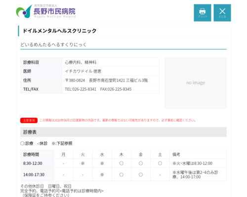The width and height of the screenshot is (247, 197).
Task: Click the legend text ○:診療 -:休診
Action: [34, 143]
